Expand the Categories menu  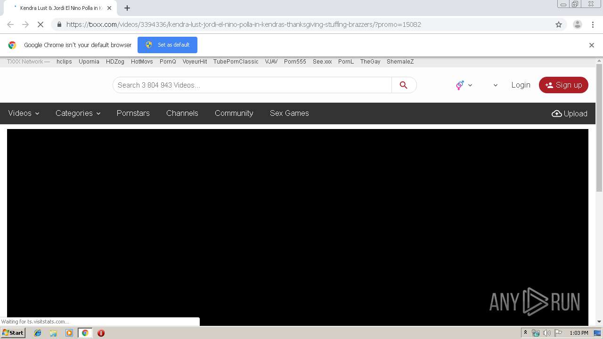click(x=78, y=113)
